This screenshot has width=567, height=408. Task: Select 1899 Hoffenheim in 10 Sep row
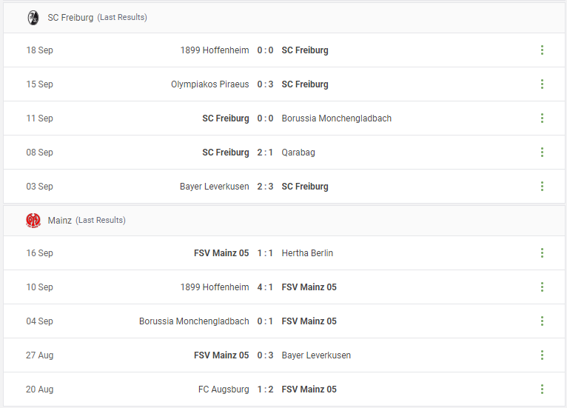click(x=215, y=287)
